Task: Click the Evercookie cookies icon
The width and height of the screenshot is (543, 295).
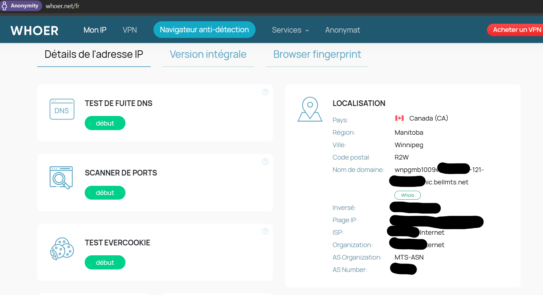Action: (x=62, y=249)
